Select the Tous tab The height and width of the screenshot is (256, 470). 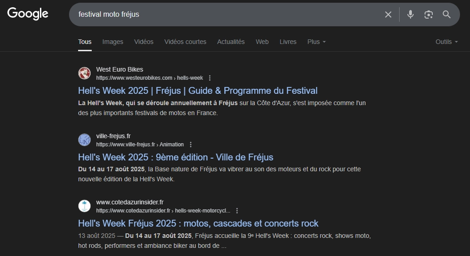pyautogui.click(x=85, y=42)
